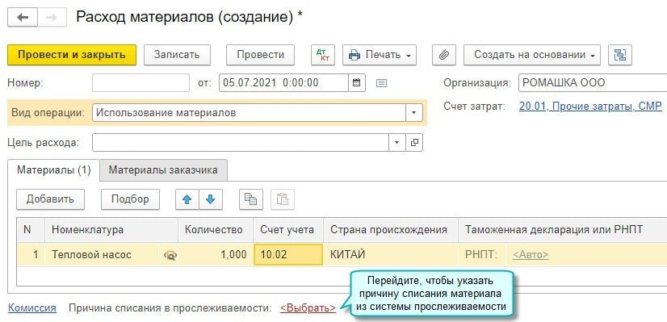The width and height of the screenshot is (667, 322).
Task: Expand Создать на основании menu
Action: click(x=532, y=55)
